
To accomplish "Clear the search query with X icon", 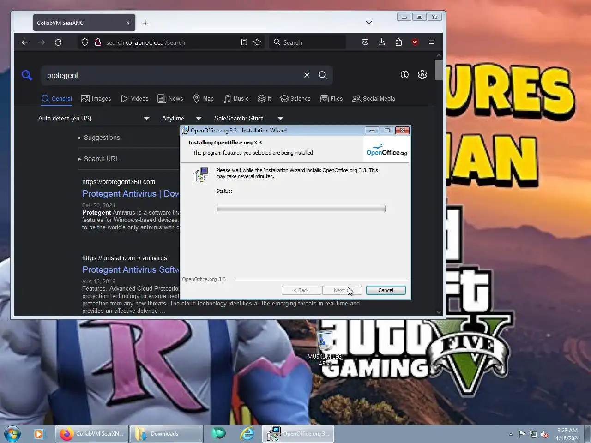I will [x=307, y=75].
